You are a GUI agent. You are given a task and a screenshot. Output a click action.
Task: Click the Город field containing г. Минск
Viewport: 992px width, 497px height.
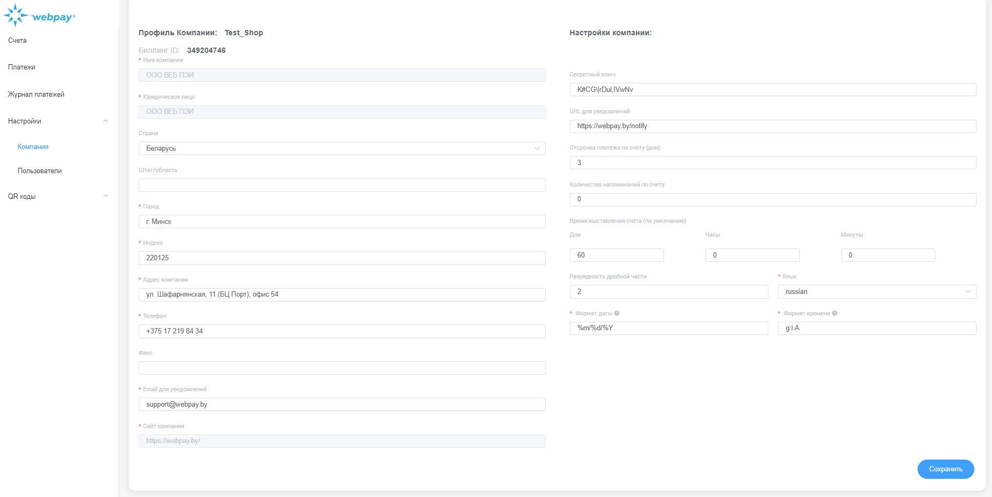coord(341,222)
